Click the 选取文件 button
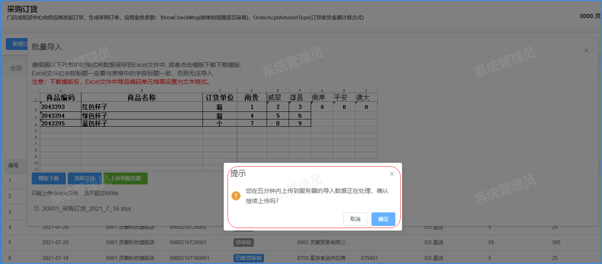 pos(84,178)
